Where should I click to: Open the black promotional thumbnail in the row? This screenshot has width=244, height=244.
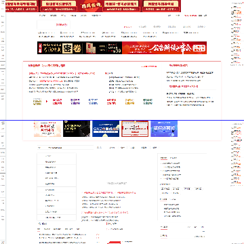pos(77,129)
